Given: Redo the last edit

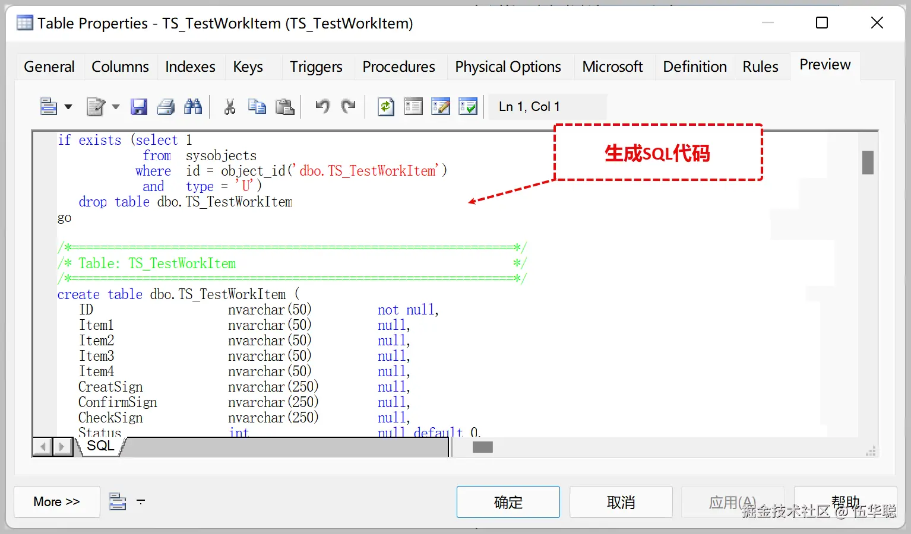Looking at the screenshot, I should (349, 107).
